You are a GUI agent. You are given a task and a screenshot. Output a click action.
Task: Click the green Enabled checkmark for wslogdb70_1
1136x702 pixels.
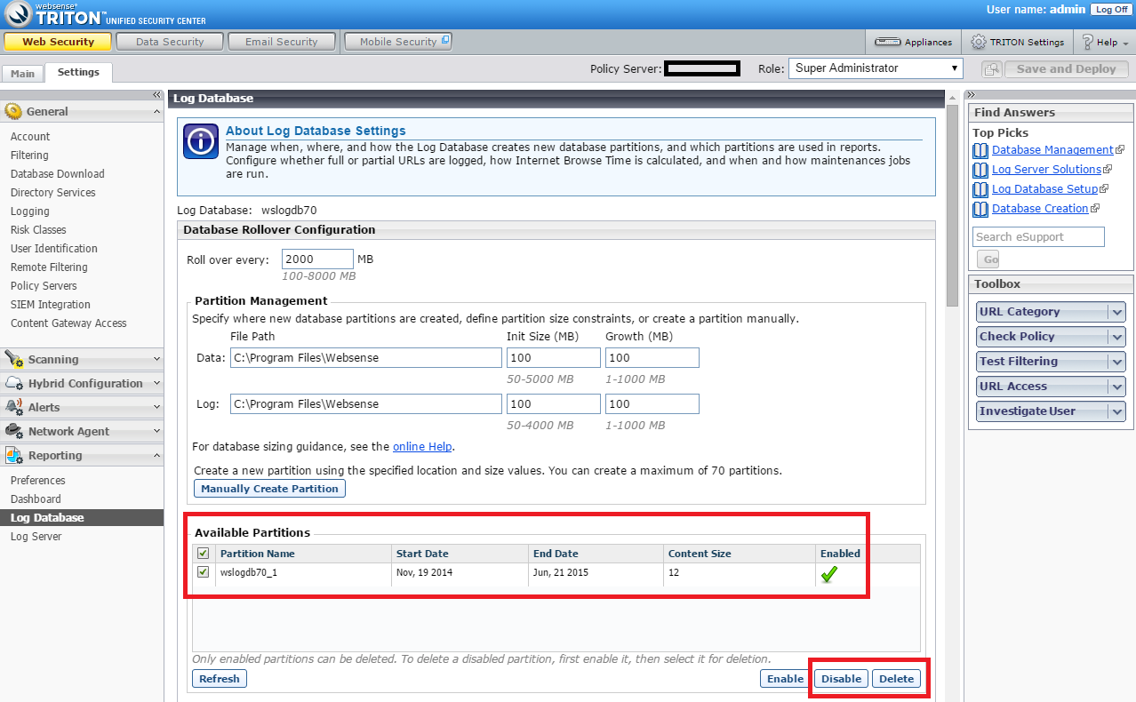tap(828, 575)
